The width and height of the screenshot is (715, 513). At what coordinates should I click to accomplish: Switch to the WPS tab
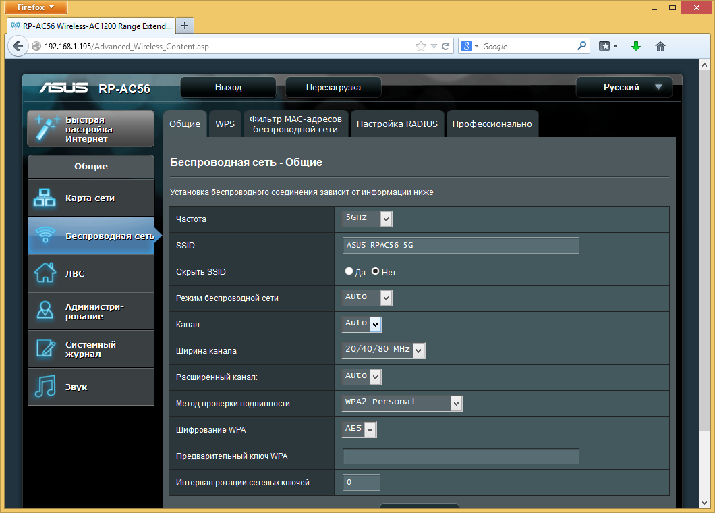click(x=225, y=124)
